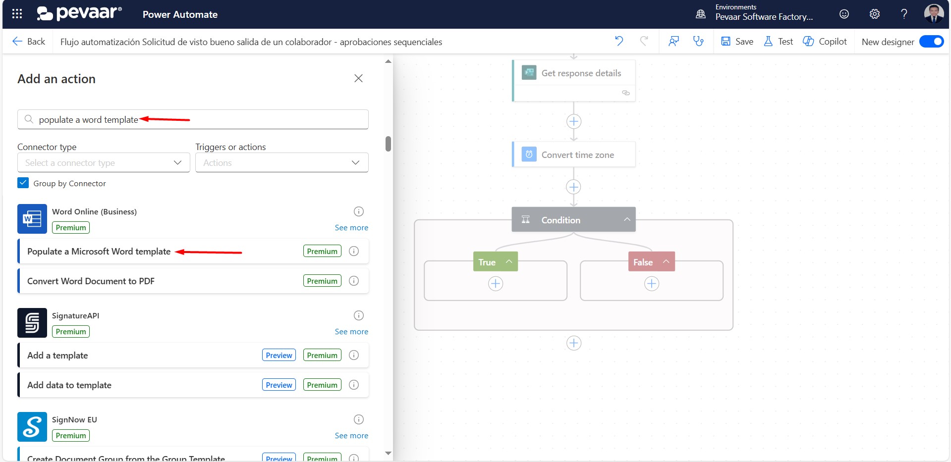Show info for Word Online (Business) connector
The width and height of the screenshot is (951, 462).
[359, 211]
